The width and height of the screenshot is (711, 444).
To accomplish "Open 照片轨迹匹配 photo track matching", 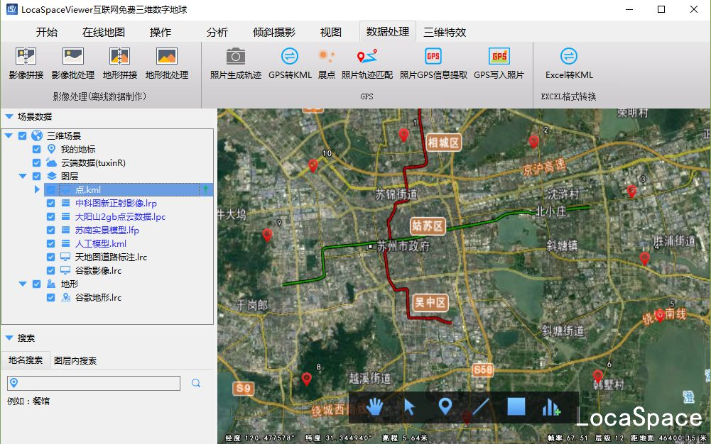I will coord(367,63).
